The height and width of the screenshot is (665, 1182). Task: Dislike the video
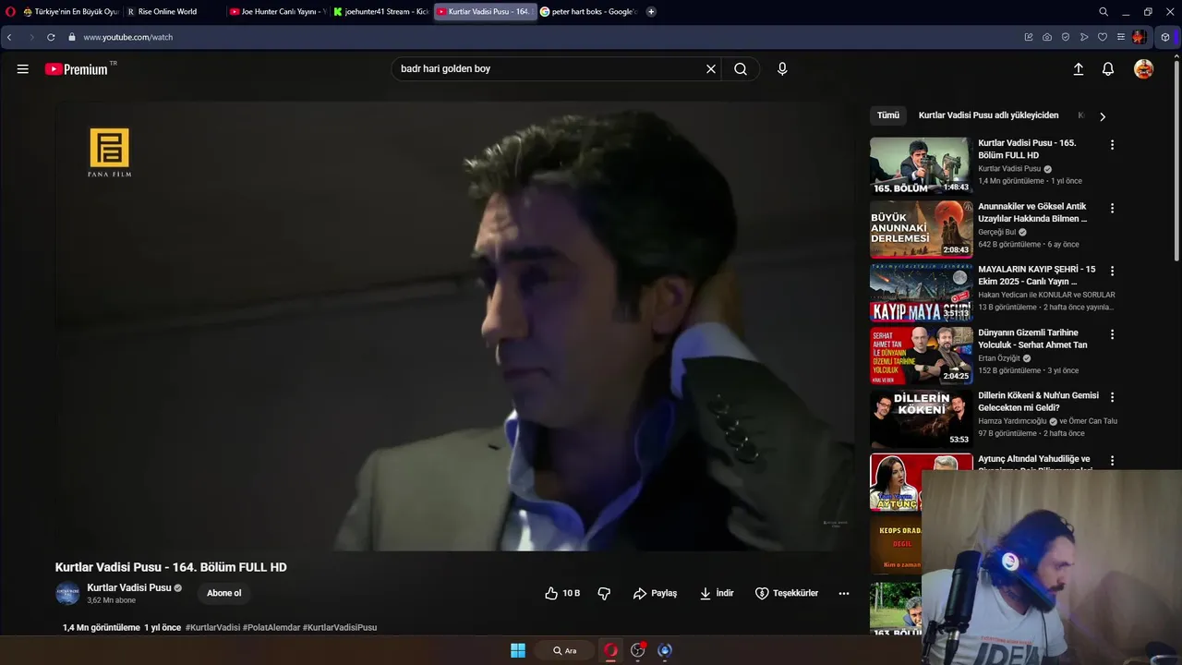(x=604, y=593)
